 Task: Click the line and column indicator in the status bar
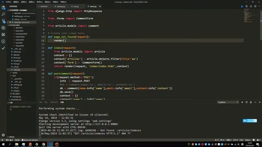point(219,140)
